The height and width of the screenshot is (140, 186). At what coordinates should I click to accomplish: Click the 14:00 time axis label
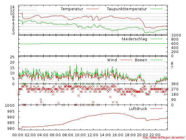[105, 135]
